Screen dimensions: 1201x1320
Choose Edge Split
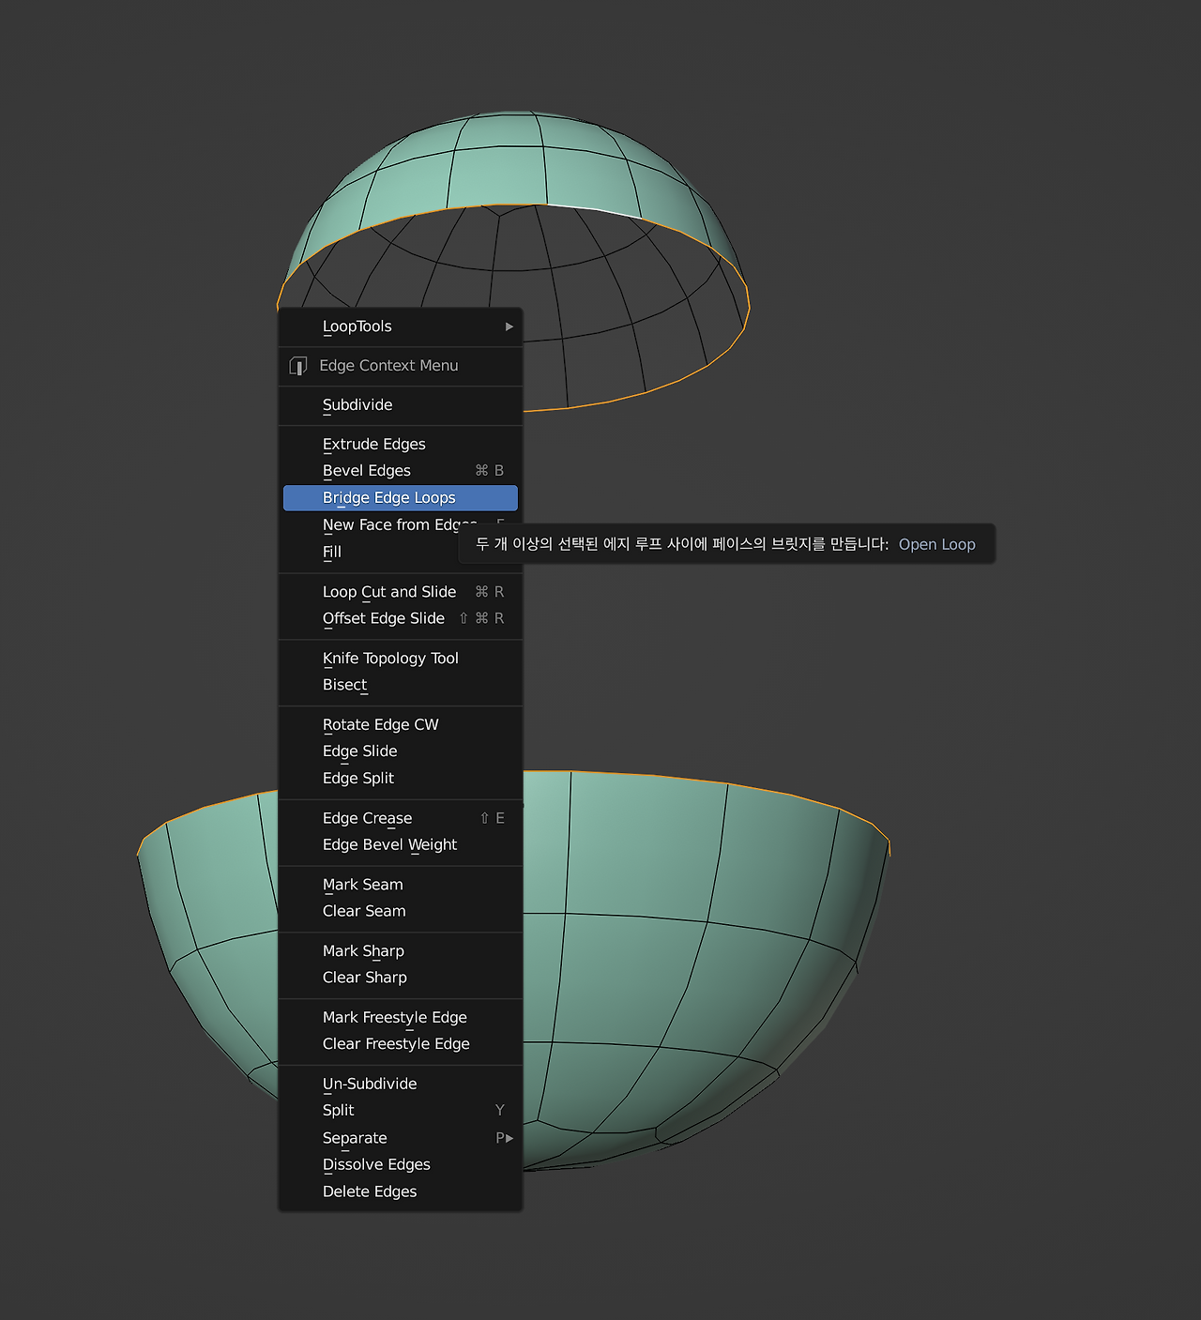click(x=401, y=778)
